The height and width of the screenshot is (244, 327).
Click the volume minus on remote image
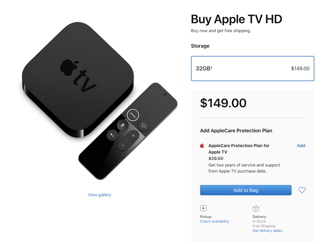click(x=123, y=146)
